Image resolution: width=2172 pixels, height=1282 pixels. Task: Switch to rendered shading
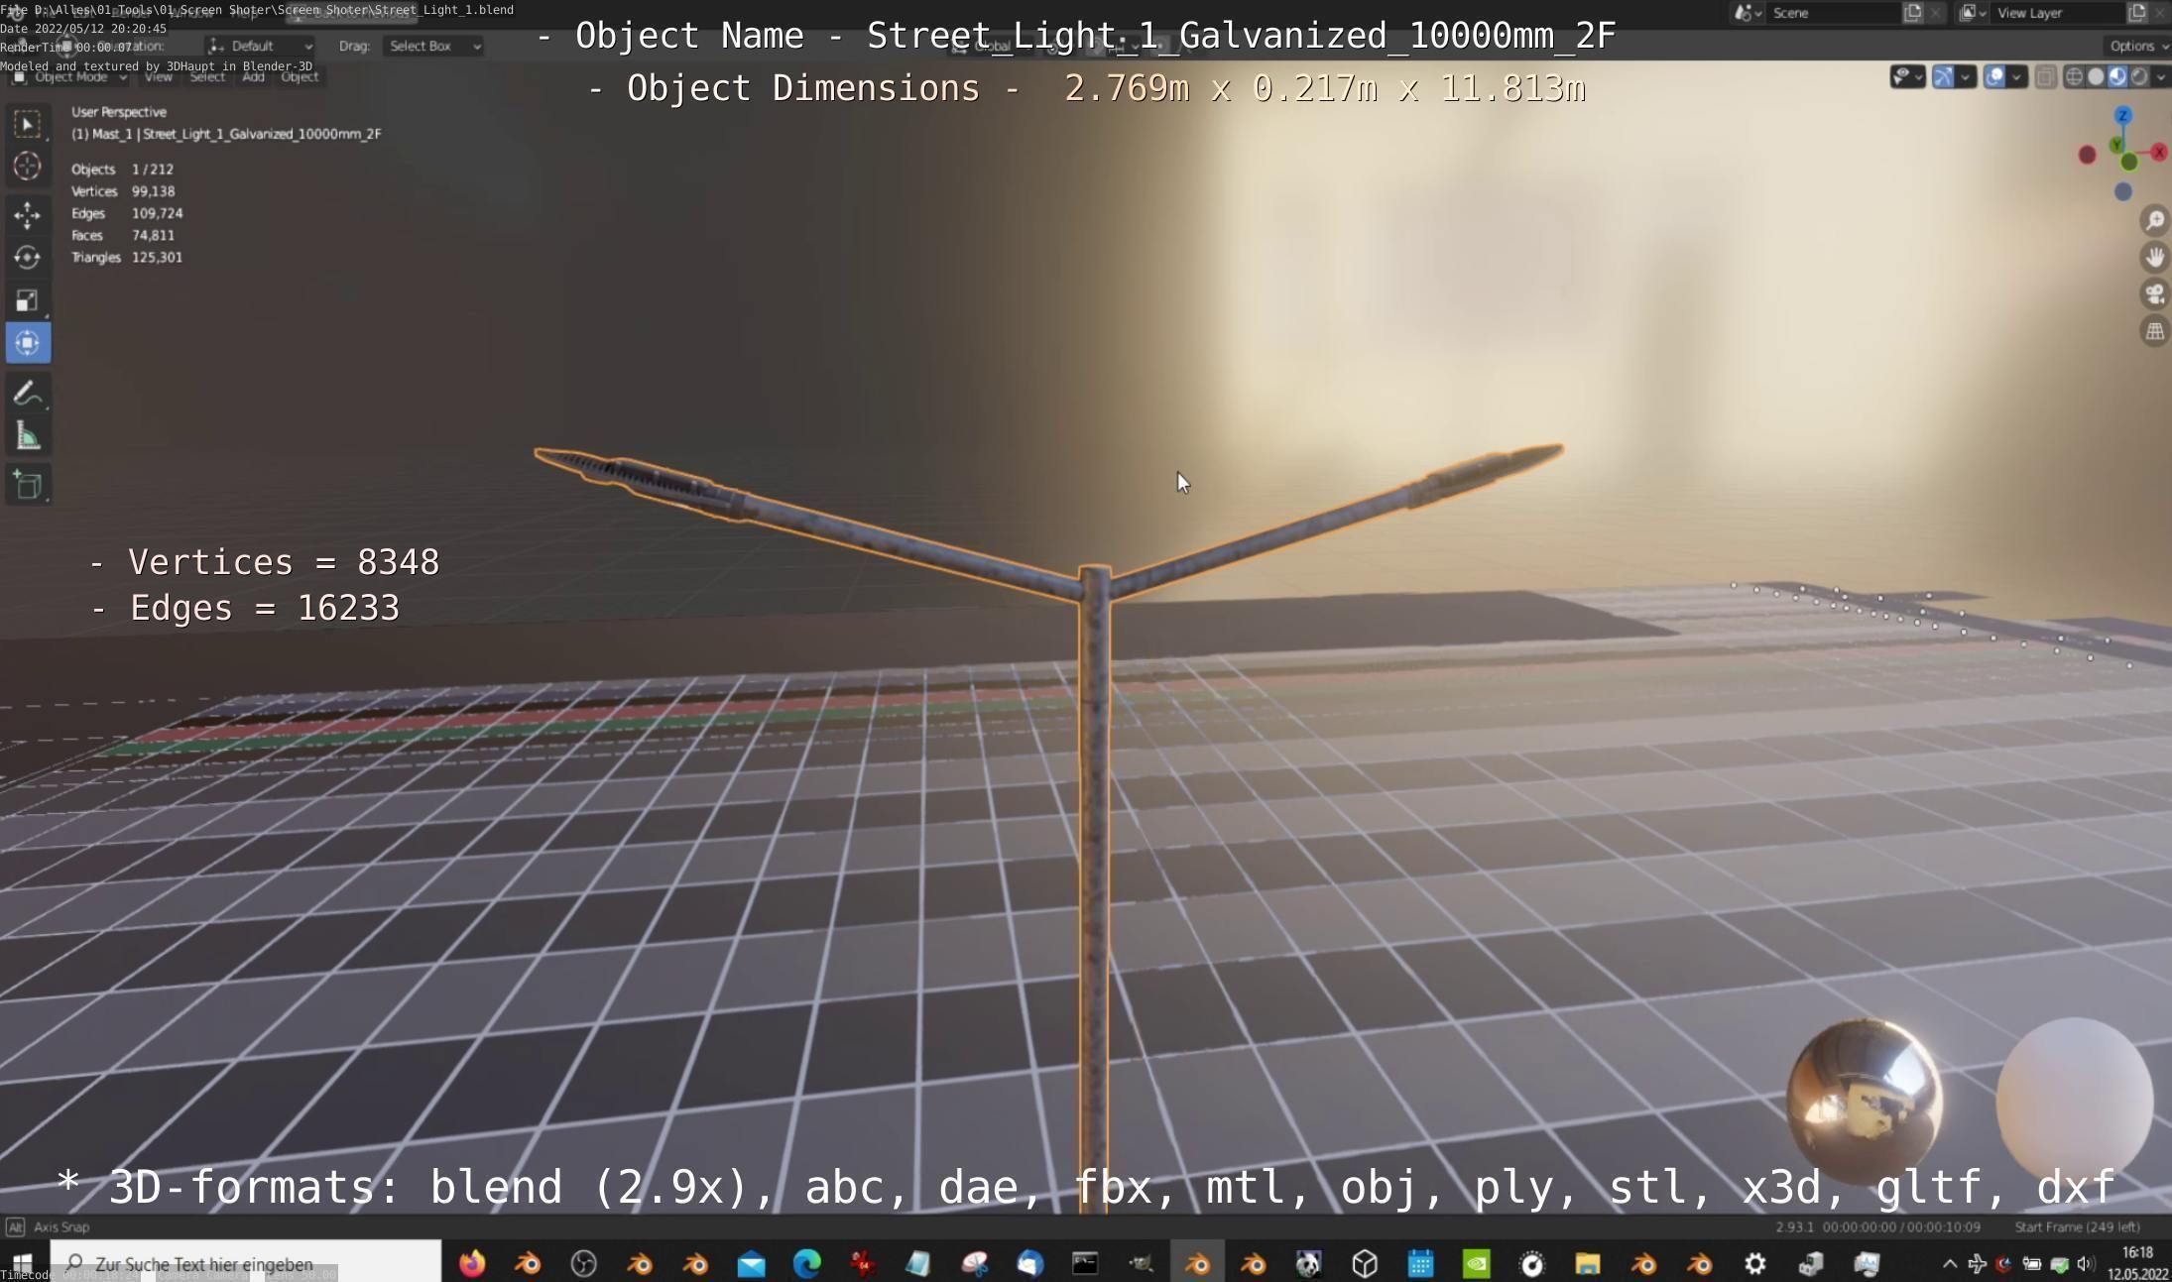(x=2139, y=77)
